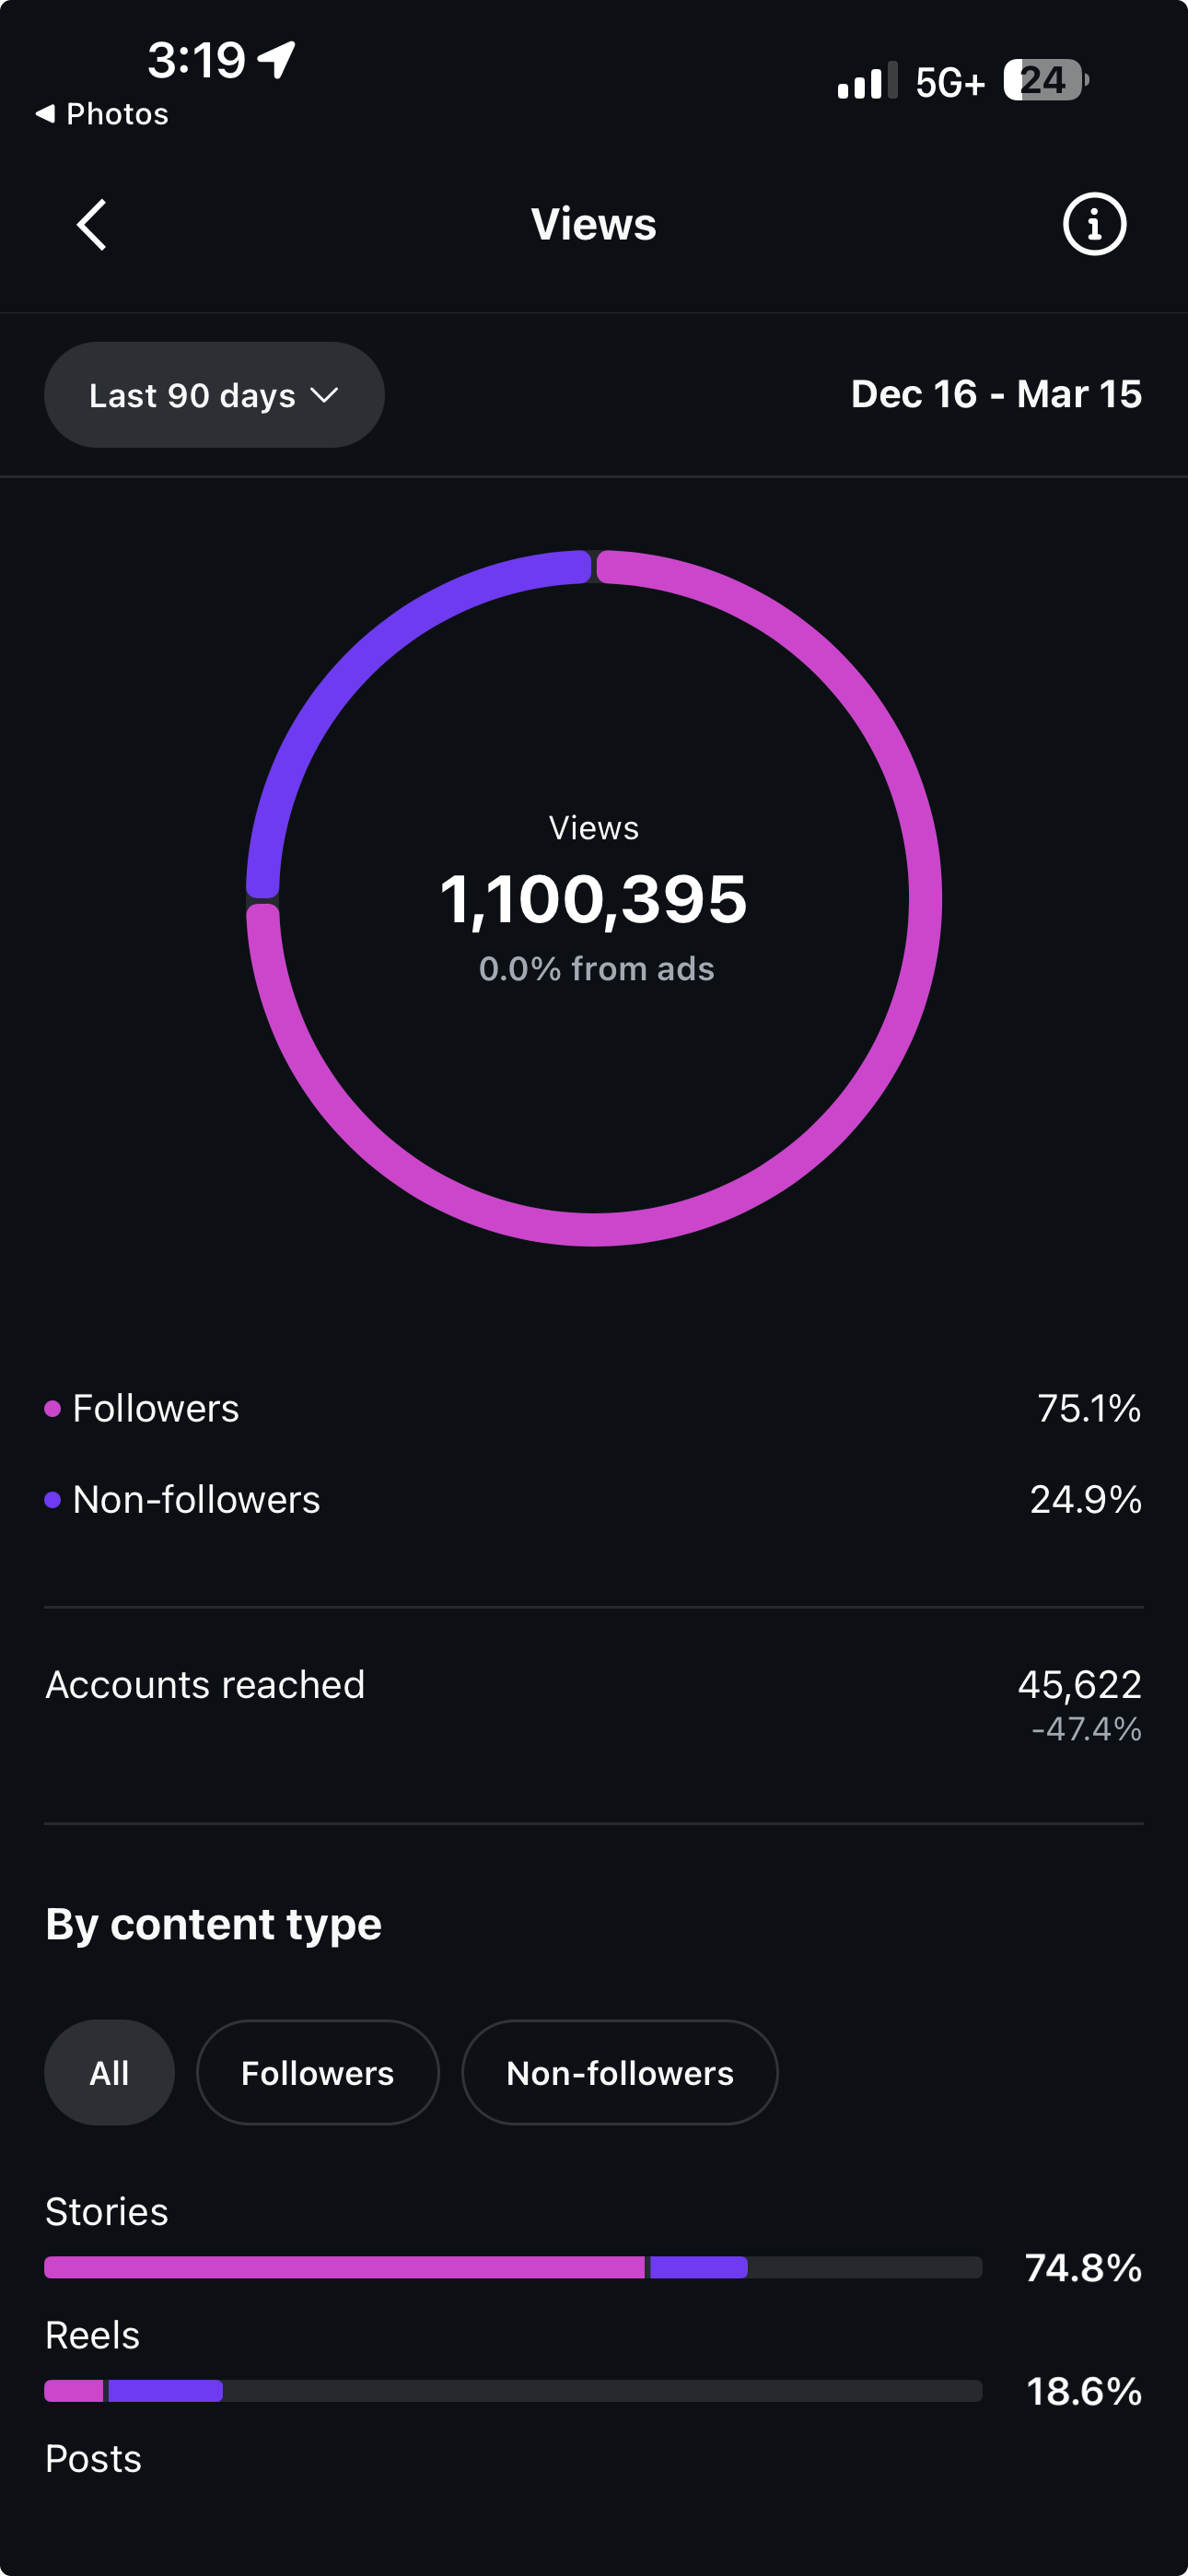Select the Followers content filter chip
Viewport: 1188px width, 2576px height.
tap(318, 2072)
